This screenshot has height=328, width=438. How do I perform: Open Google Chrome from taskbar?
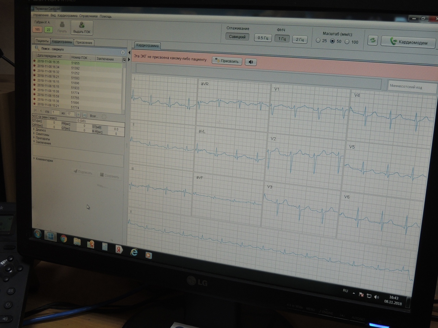pos(64,238)
